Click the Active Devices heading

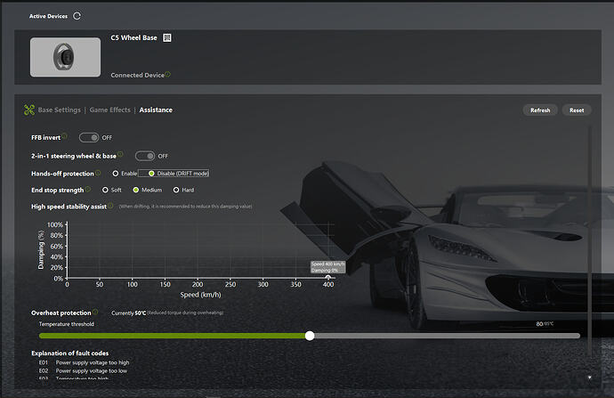(49, 16)
